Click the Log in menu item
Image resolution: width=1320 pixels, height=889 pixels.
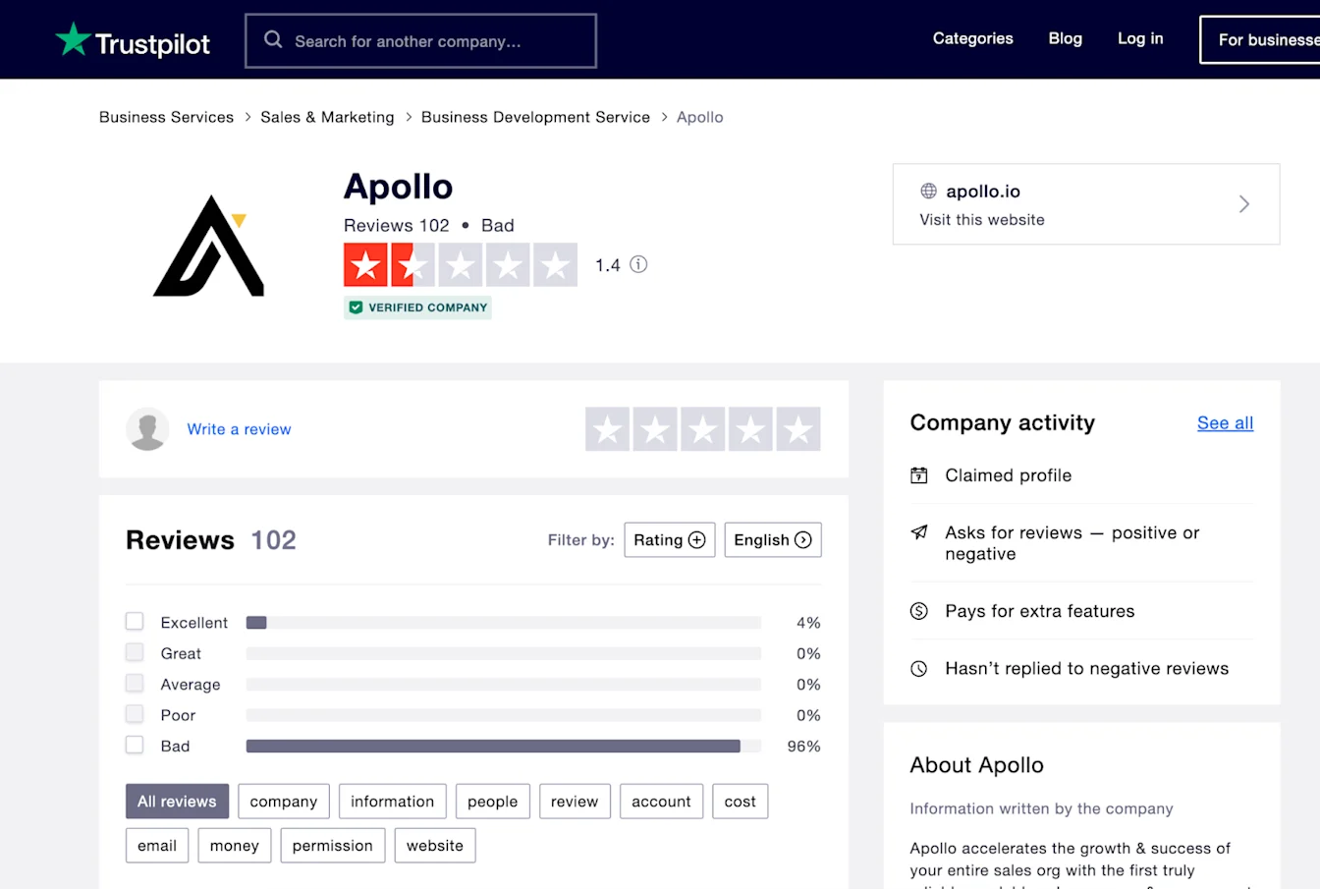(1140, 38)
